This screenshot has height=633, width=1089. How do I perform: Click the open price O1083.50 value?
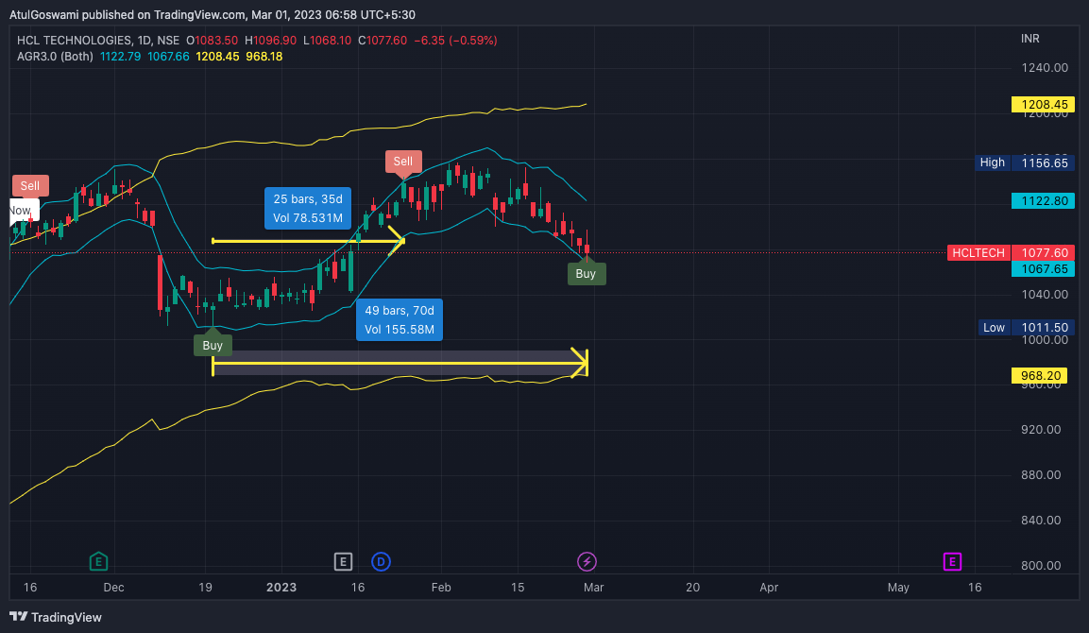click(212, 41)
